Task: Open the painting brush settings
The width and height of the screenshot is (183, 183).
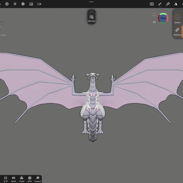Action: click(x=168, y=4)
